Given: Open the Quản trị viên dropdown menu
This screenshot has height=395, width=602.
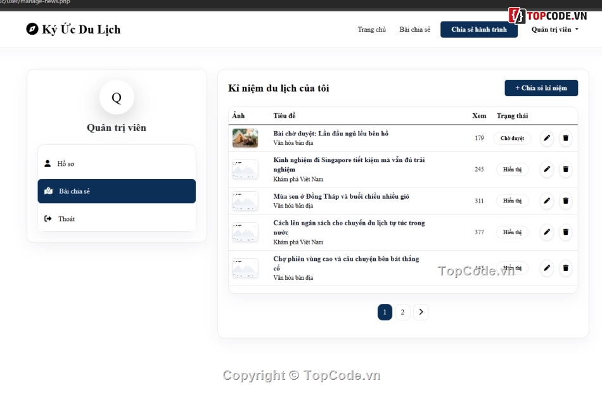Looking at the screenshot, I should click(554, 30).
